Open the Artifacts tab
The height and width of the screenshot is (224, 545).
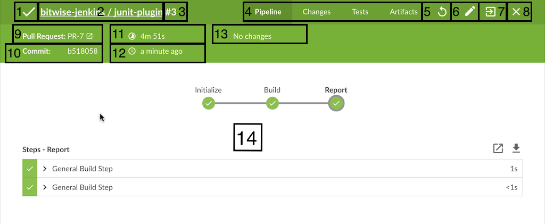pyautogui.click(x=403, y=12)
